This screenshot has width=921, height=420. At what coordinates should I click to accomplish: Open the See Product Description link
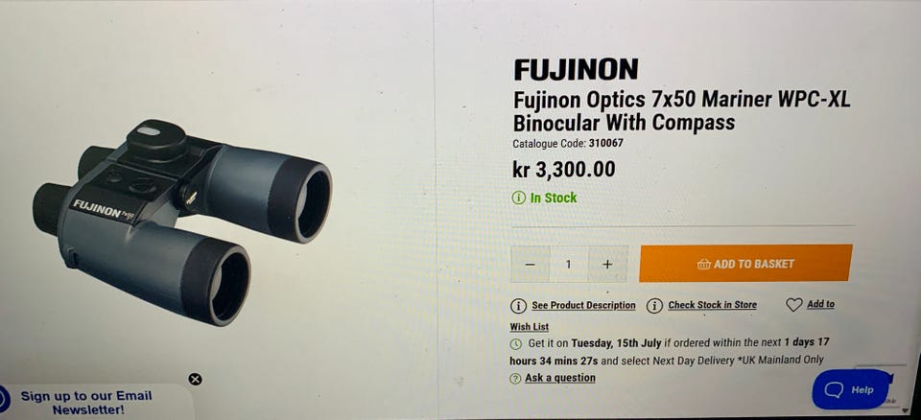583,306
